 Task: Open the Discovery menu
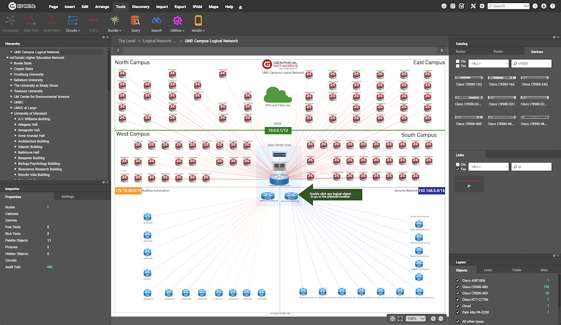(141, 7)
